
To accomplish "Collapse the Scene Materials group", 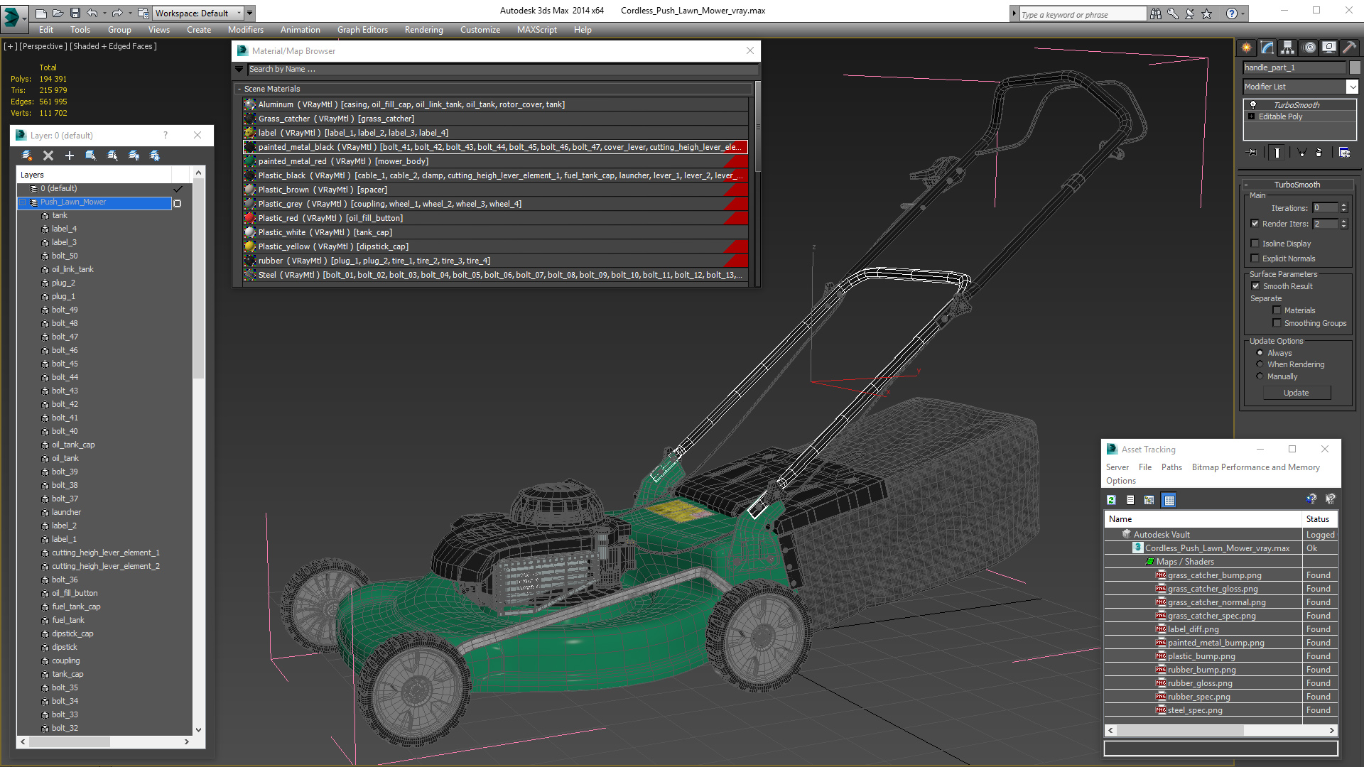I will [x=239, y=89].
